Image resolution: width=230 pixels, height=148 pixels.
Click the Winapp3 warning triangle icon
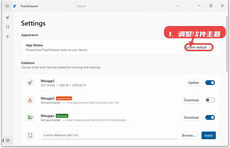30,100
